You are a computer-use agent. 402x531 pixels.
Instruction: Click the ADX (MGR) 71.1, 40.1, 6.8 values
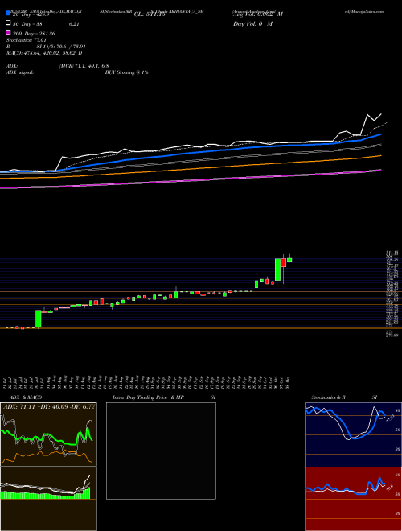tap(84, 66)
